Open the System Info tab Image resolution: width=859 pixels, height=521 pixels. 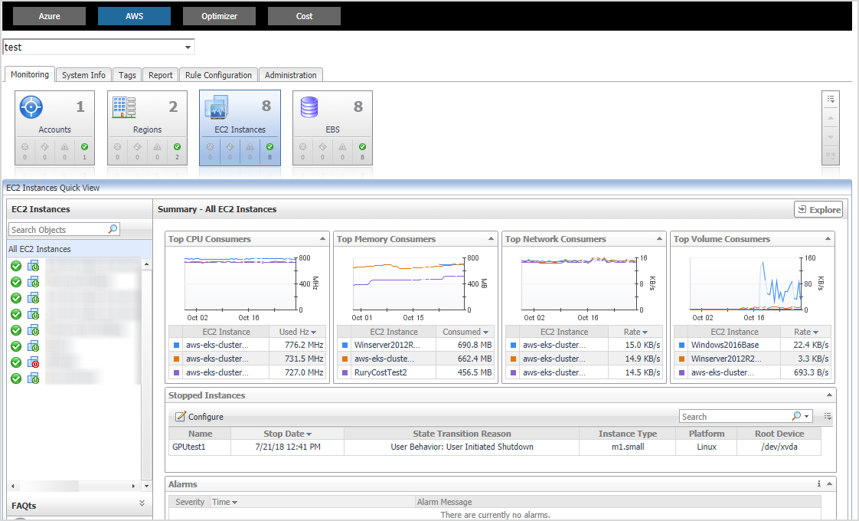83,75
